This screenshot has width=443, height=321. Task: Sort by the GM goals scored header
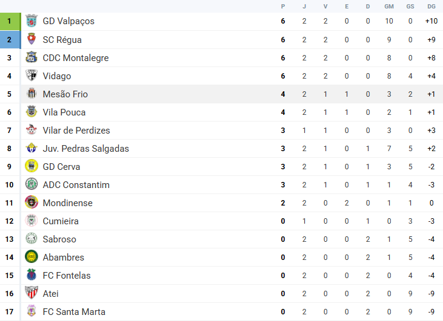(389, 7)
